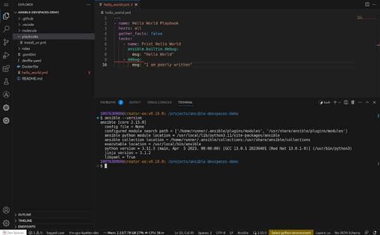Open the Source Control view
This screenshot has width=380, height=235.
click(x=6, y=42)
